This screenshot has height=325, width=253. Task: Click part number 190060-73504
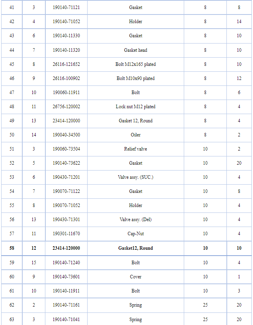click(x=66, y=149)
